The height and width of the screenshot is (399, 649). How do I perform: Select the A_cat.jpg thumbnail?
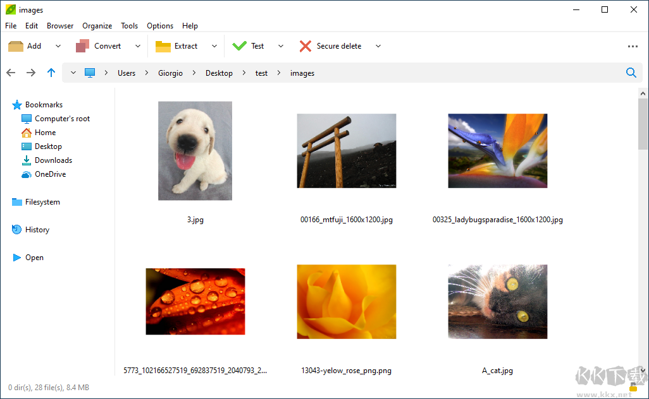click(x=497, y=302)
